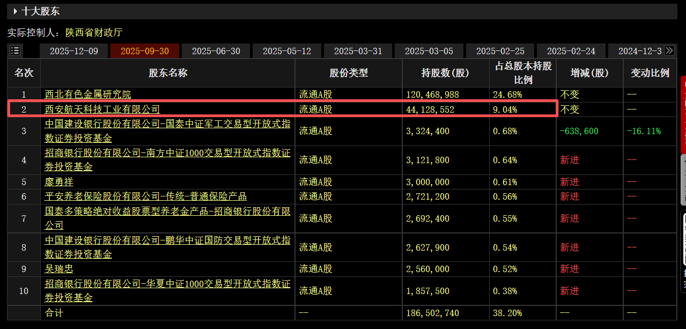
Task: View data for the 2025-02-25 tab
Action: pyautogui.click(x=500, y=50)
